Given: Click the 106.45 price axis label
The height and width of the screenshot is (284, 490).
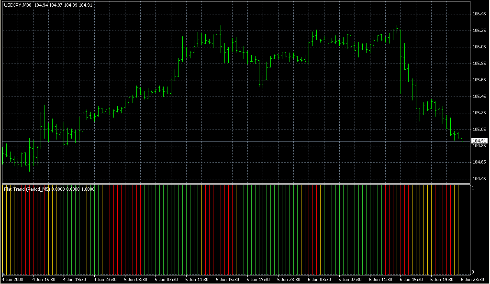Looking at the screenshot, I should [x=479, y=14].
